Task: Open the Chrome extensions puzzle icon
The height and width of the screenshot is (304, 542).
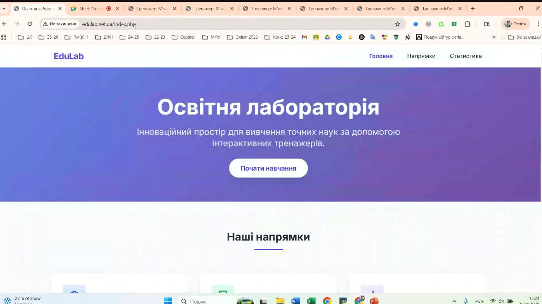Action: [x=467, y=24]
